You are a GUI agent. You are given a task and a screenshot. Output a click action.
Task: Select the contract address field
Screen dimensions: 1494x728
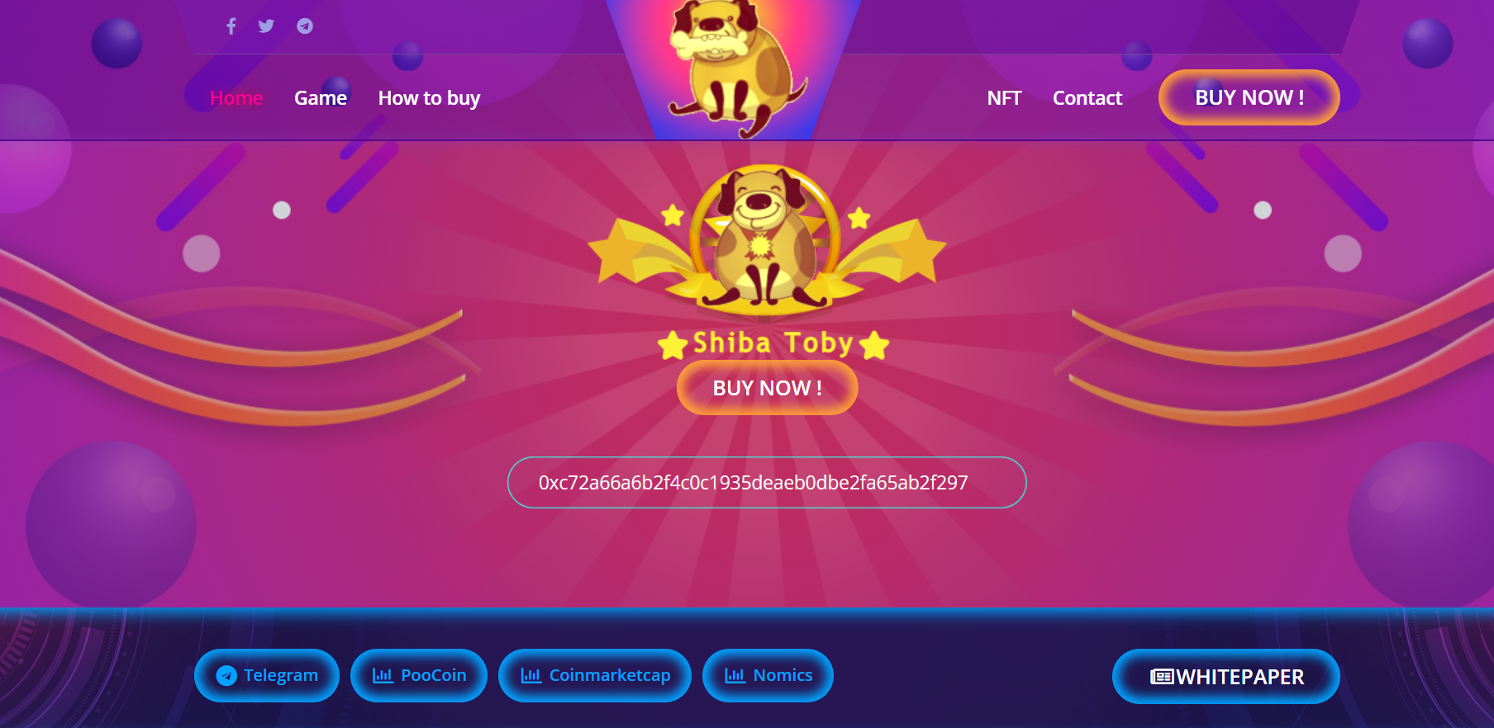(x=767, y=483)
